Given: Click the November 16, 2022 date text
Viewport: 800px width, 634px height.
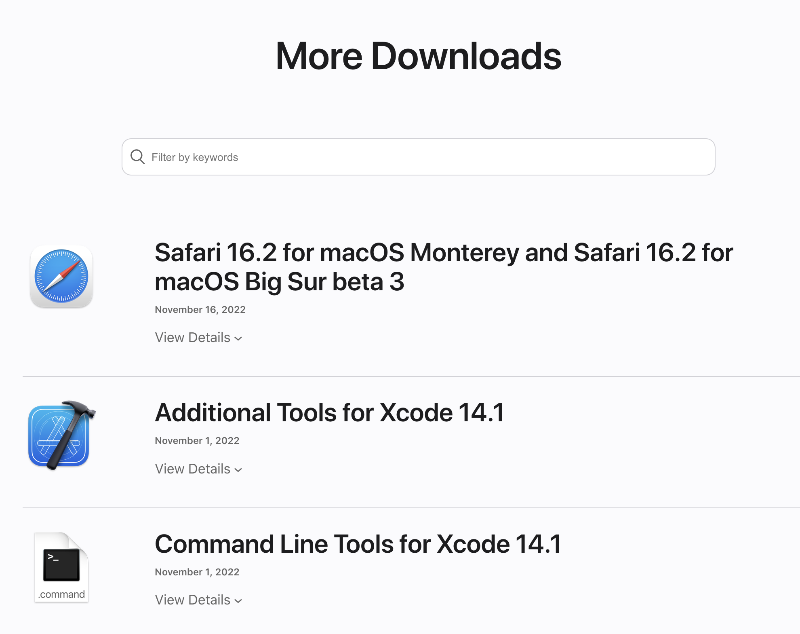Looking at the screenshot, I should [200, 310].
